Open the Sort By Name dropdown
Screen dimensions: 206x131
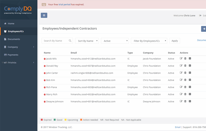tap(87, 41)
